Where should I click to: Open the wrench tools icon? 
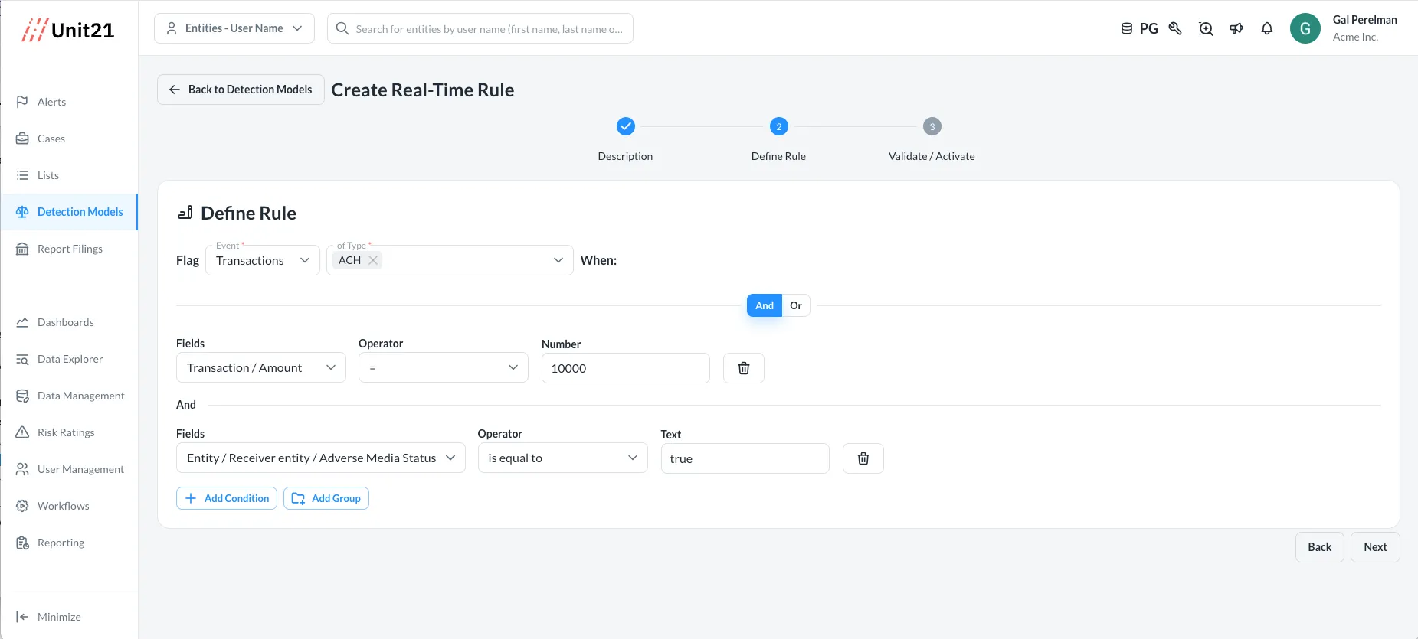(1175, 28)
